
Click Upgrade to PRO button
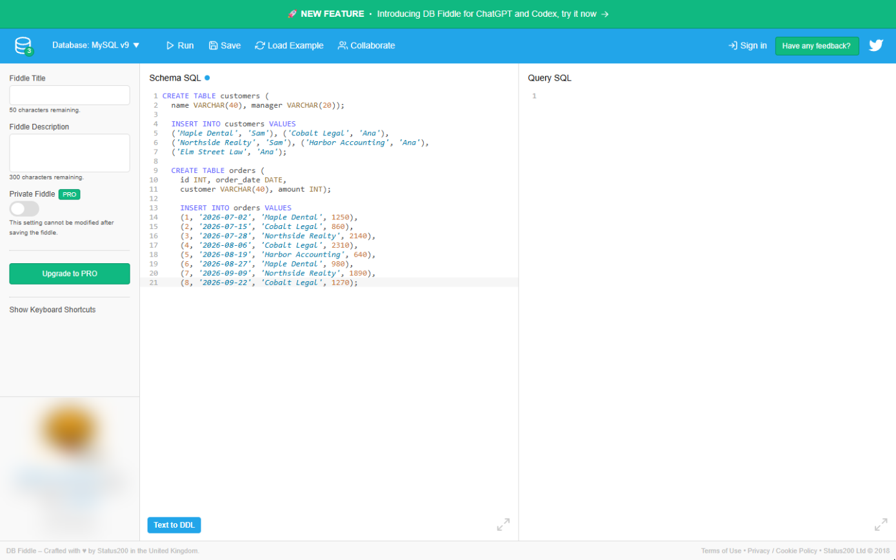pyautogui.click(x=70, y=274)
